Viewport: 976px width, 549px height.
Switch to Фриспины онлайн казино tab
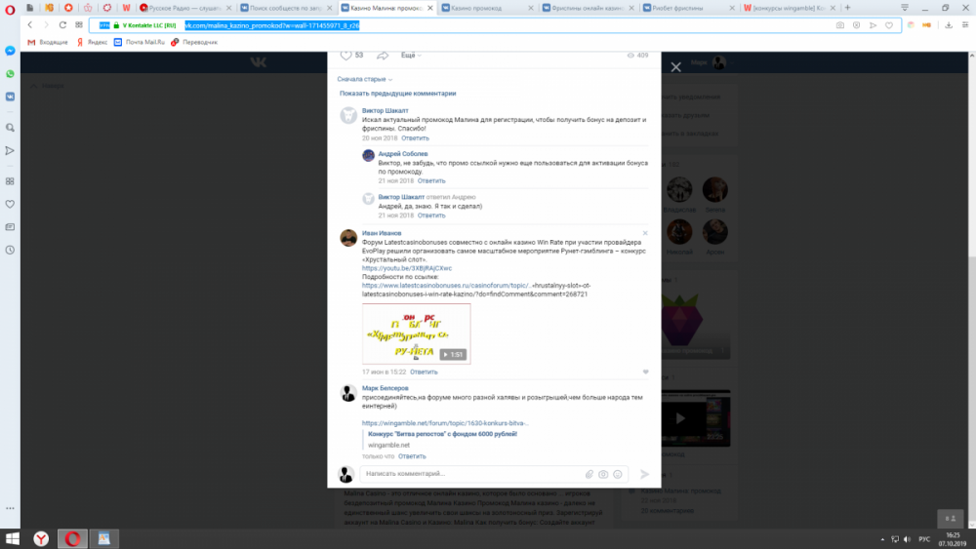[x=589, y=8]
